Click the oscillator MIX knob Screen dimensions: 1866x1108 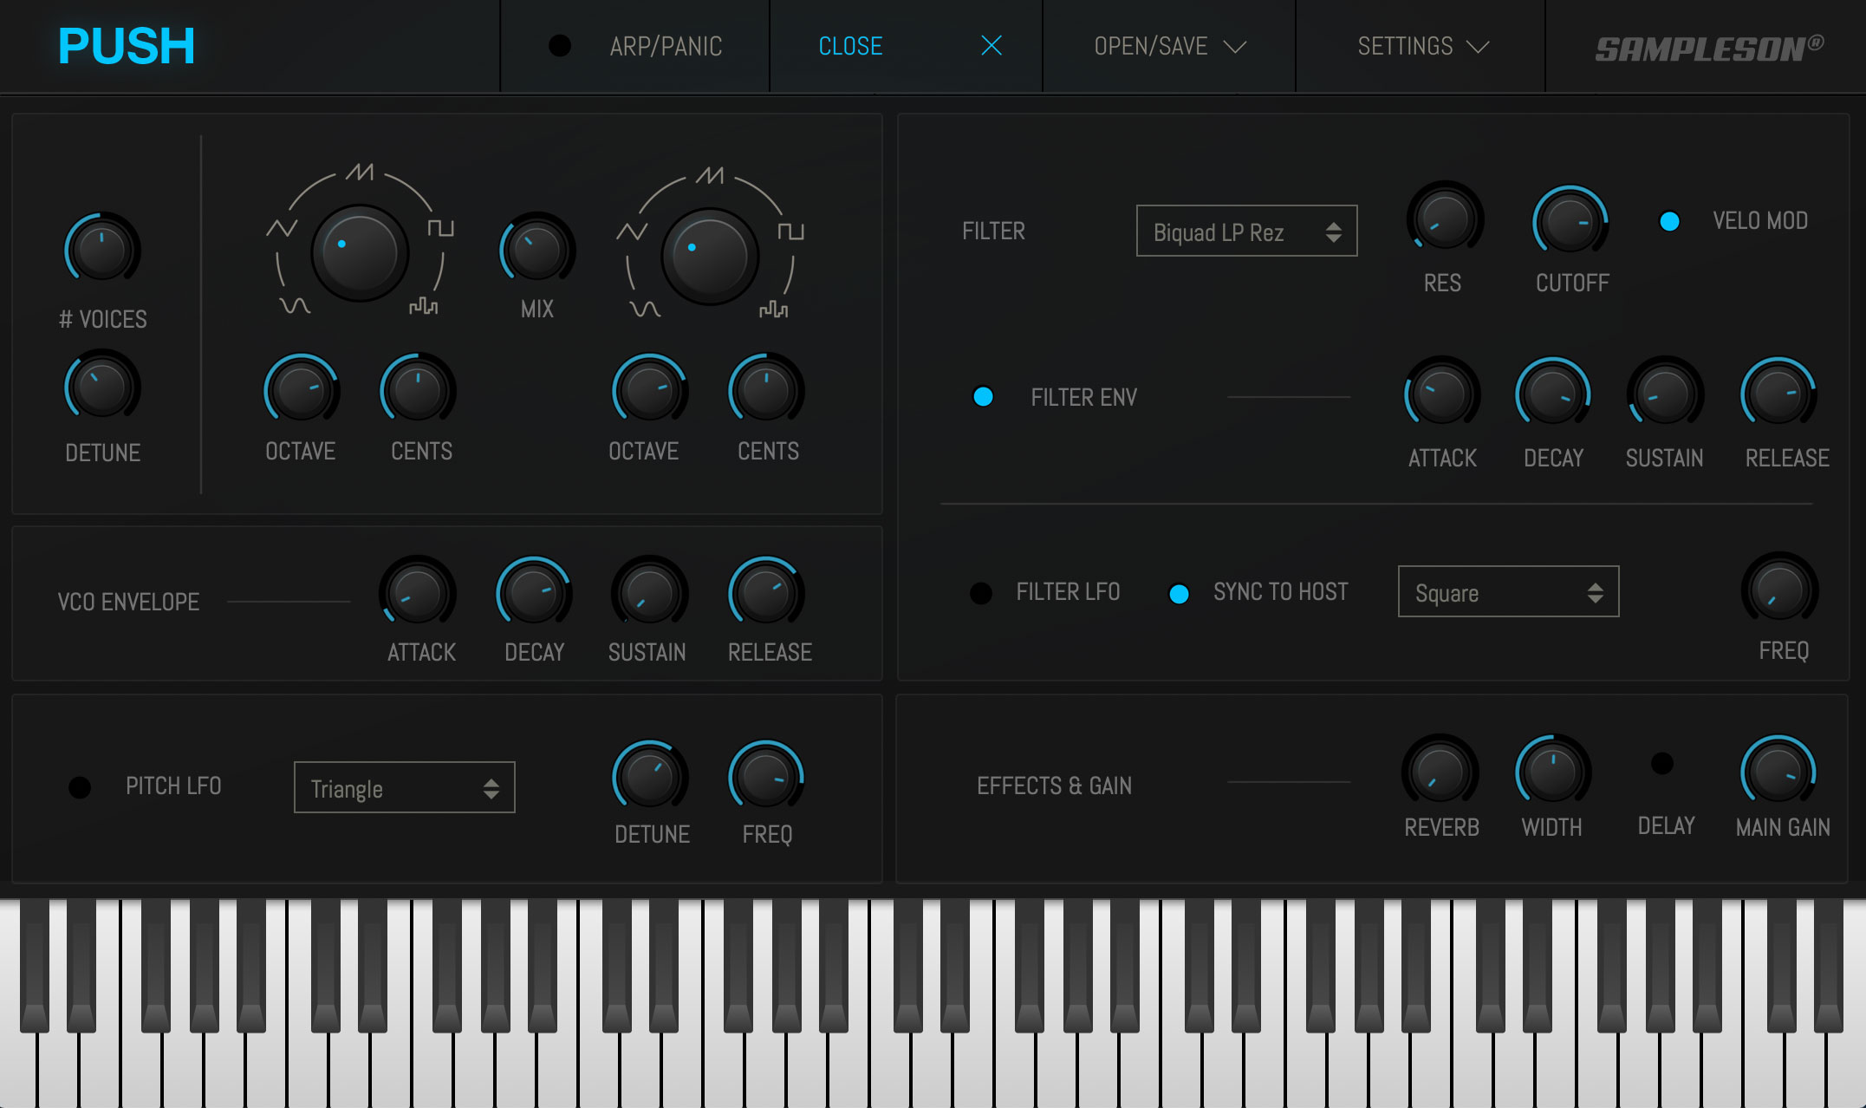(537, 249)
